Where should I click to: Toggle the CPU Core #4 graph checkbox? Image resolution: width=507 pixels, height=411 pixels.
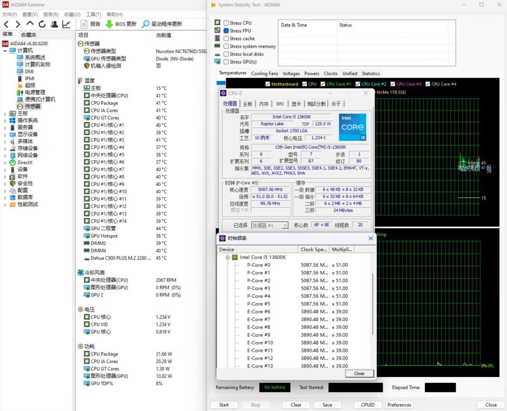428,84
